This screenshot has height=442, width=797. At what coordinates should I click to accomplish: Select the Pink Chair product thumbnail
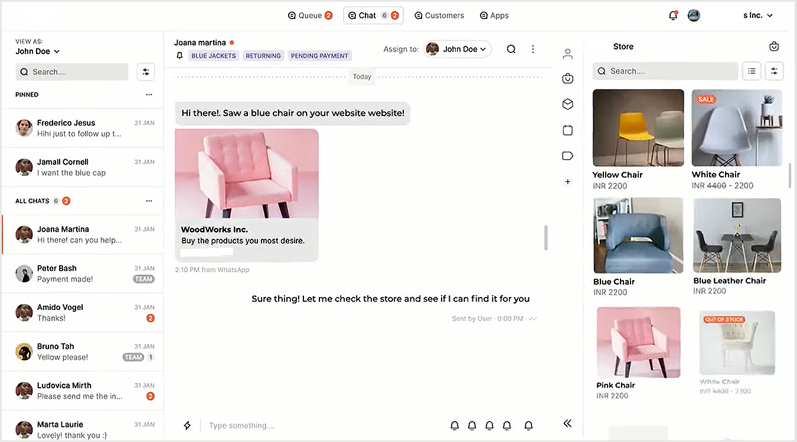click(638, 342)
